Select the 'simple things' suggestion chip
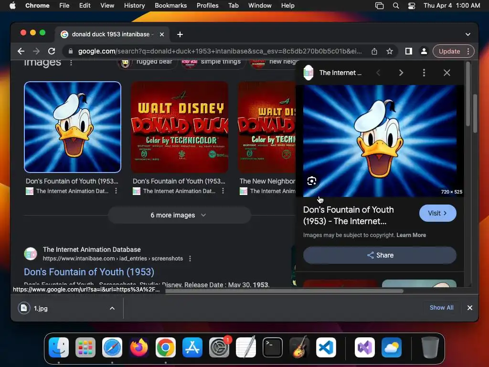 point(213,63)
